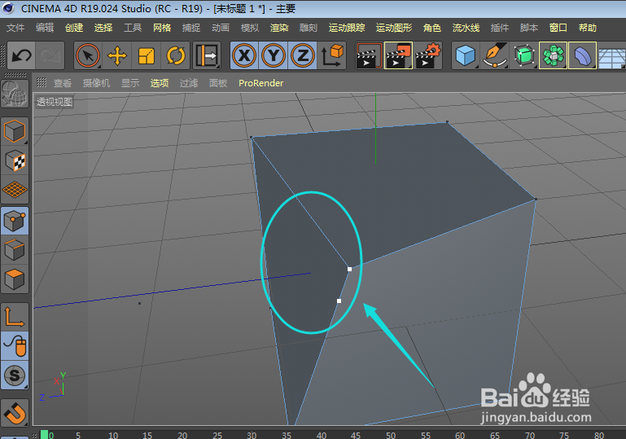
Task: Open viewport 摄像机 menu
Action: tap(96, 83)
